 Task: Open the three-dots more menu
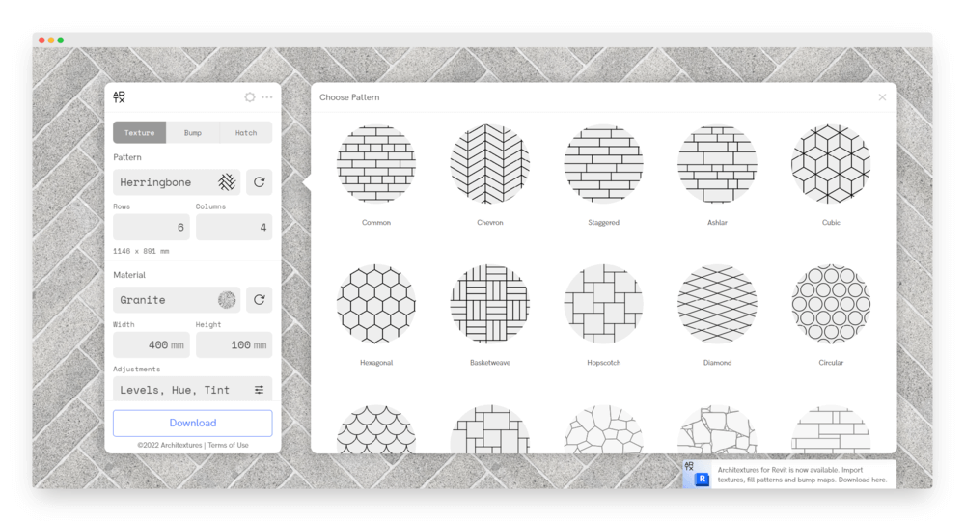[x=267, y=97]
